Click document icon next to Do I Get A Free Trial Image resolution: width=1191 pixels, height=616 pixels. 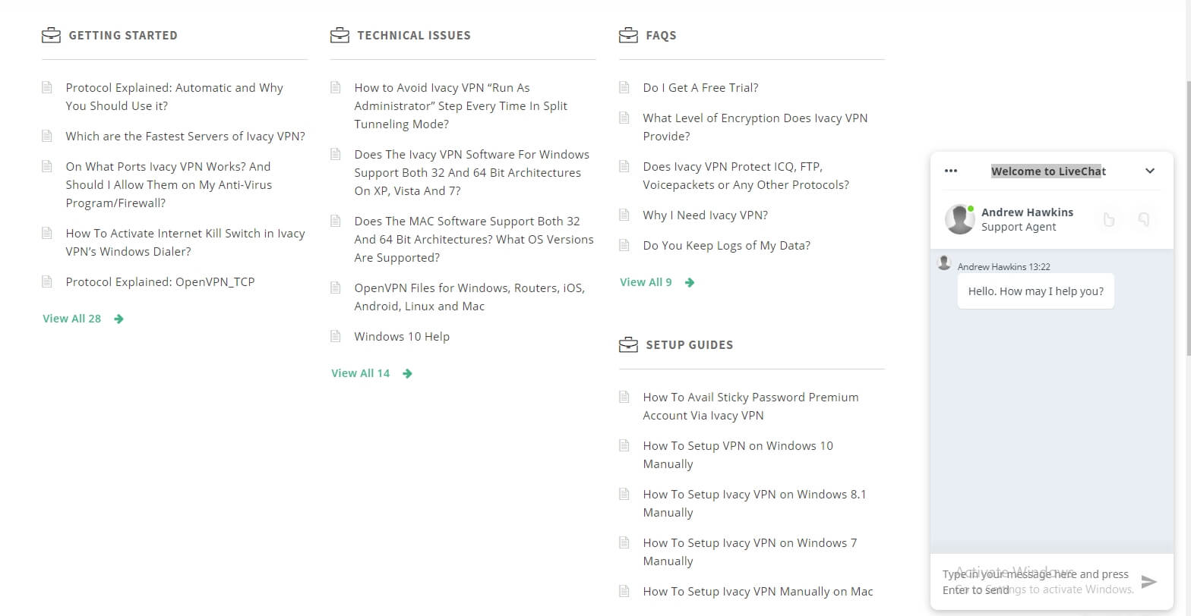[624, 87]
